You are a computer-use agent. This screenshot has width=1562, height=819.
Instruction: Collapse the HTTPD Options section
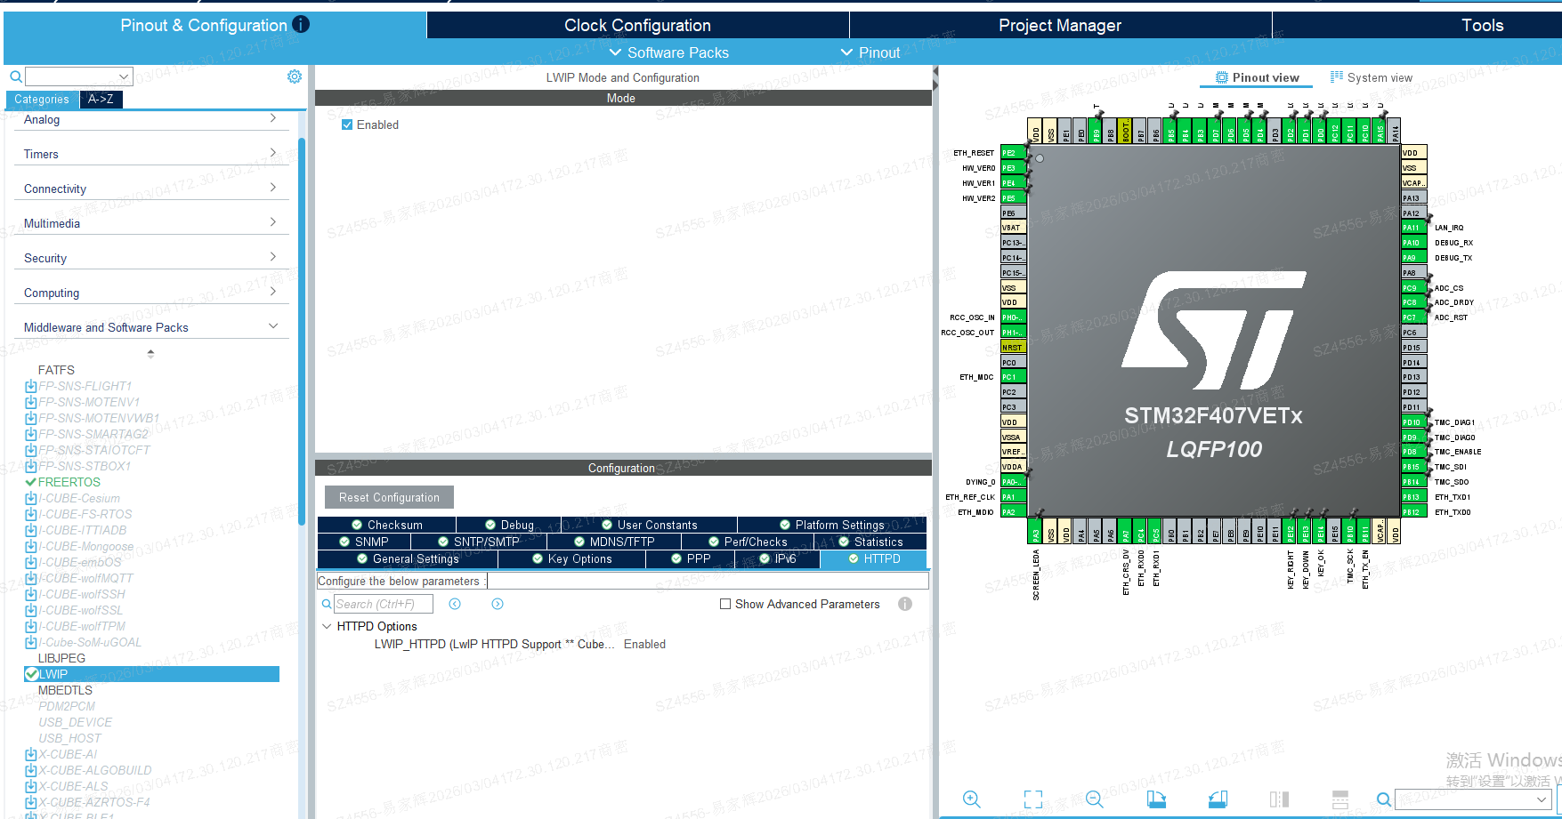(x=327, y=626)
